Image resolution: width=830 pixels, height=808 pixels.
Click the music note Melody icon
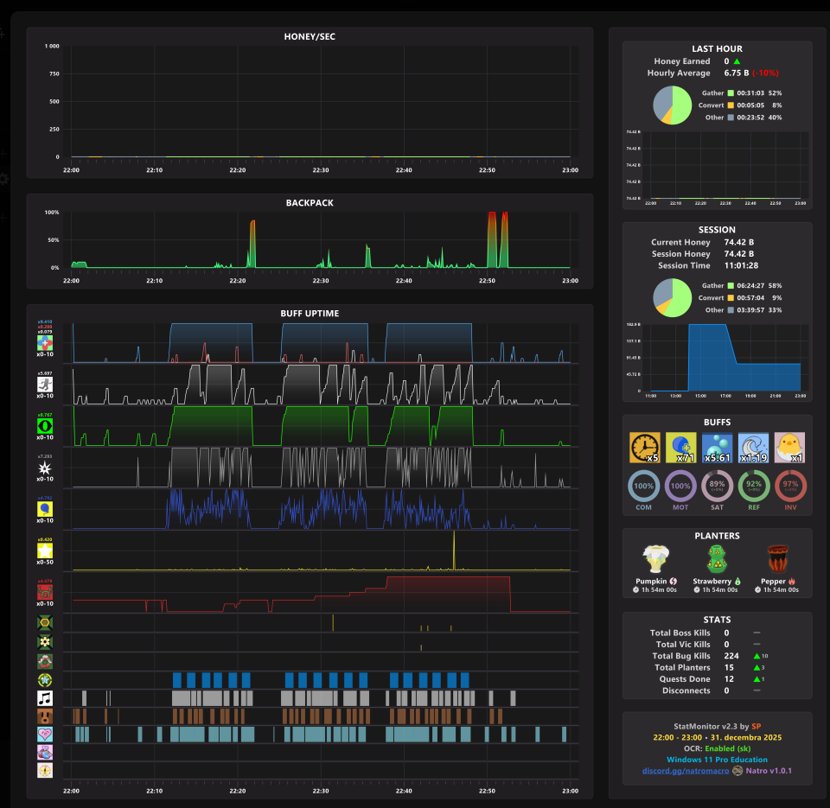45,698
